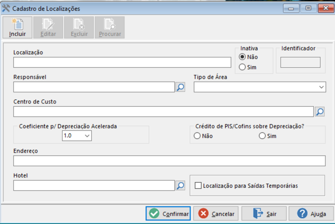Minimize the Cadastro de Localizações window
This screenshot has width=335, height=224.
click(291, 8)
